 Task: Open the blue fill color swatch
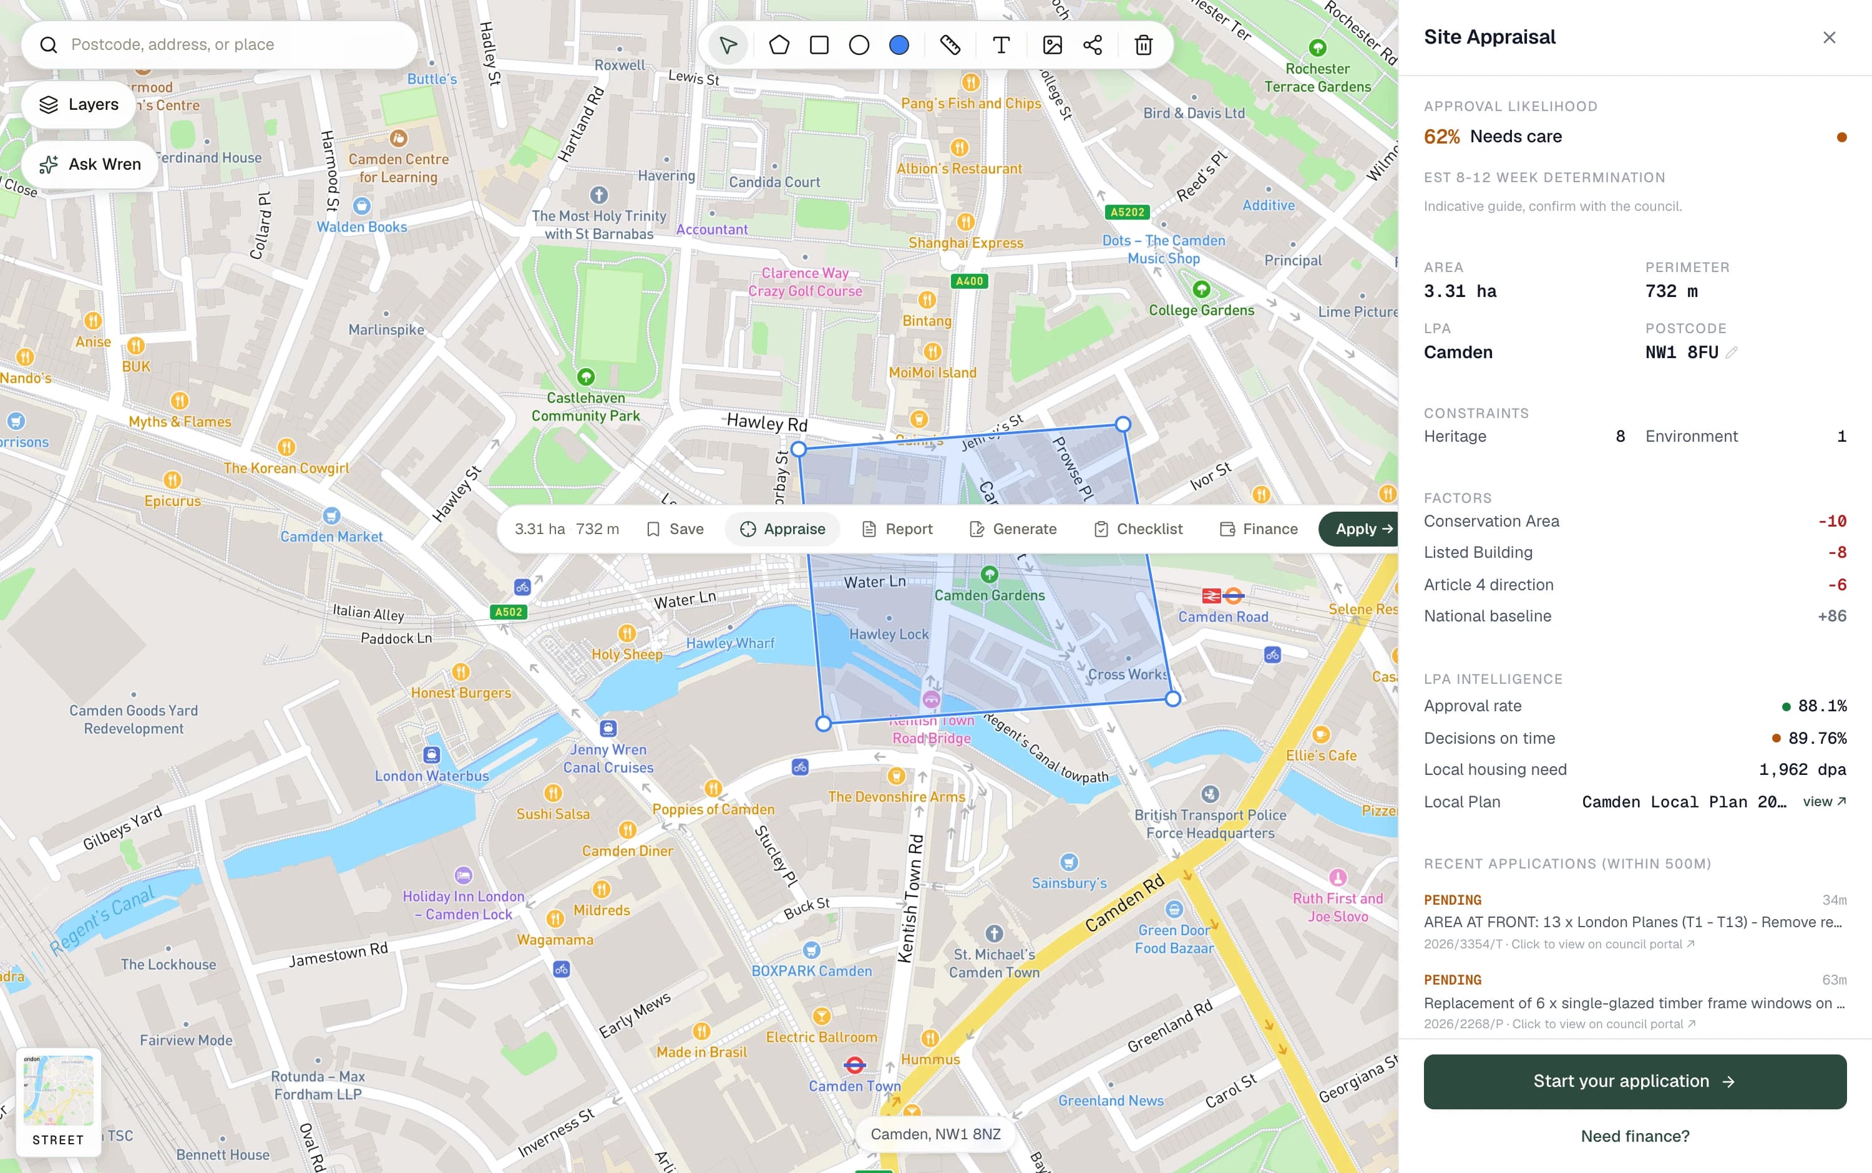[899, 45]
